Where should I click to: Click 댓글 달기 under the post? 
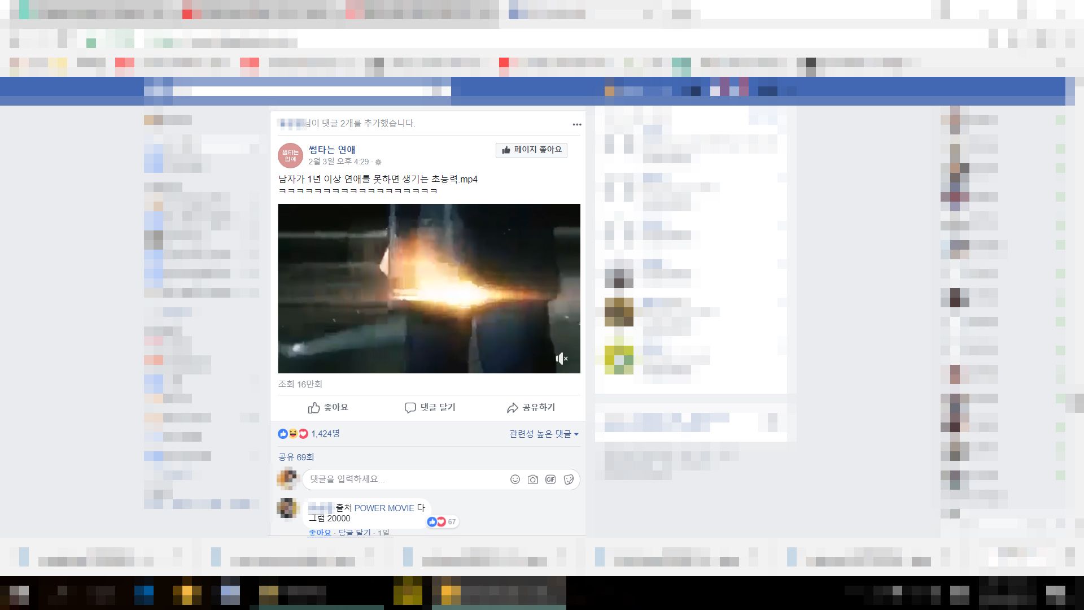tap(430, 407)
